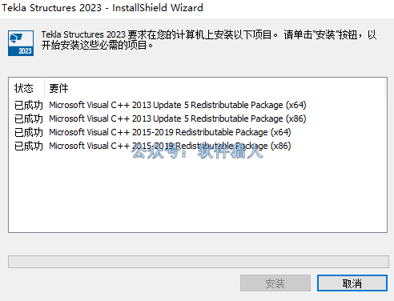The width and height of the screenshot is (394, 301).
Task: Click the greyed-out 安装 install button
Action: [x=275, y=283]
